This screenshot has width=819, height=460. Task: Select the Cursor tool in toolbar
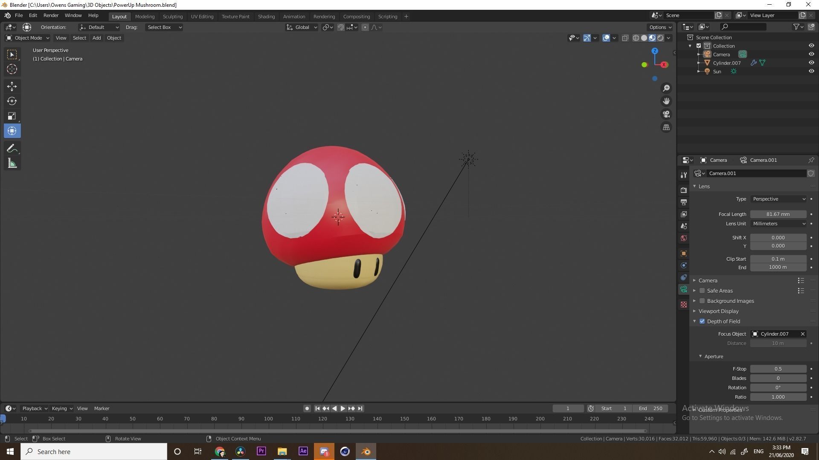12,69
